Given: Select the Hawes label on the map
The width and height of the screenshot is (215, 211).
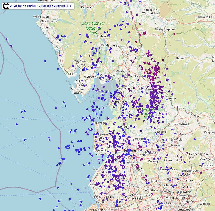Looking at the screenshot, I should [180, 58].
